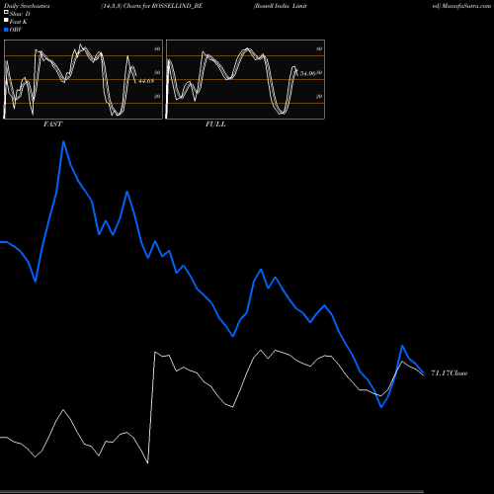494x494 pixels.
Task: Click the OBV legend text
Action: click(16, 30)
